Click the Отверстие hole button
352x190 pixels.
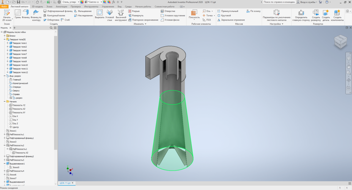(x=168, y=11)
